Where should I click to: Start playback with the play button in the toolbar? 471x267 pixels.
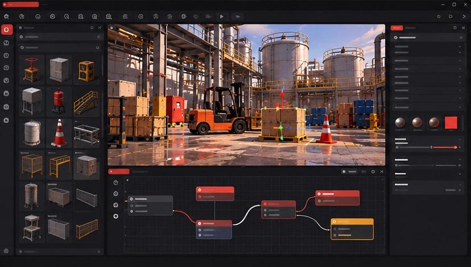[222, 16]
